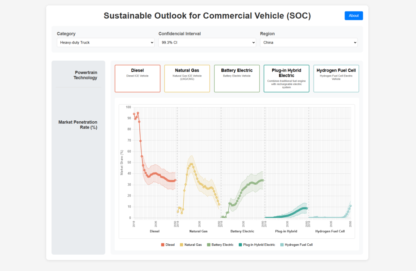Open the Region dropdown showing China
The image size is (416, 271).
[x=309, y=42]
